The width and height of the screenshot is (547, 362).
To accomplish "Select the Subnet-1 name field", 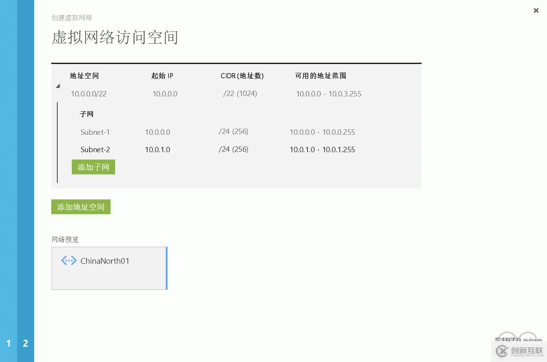I will [95, 132].
